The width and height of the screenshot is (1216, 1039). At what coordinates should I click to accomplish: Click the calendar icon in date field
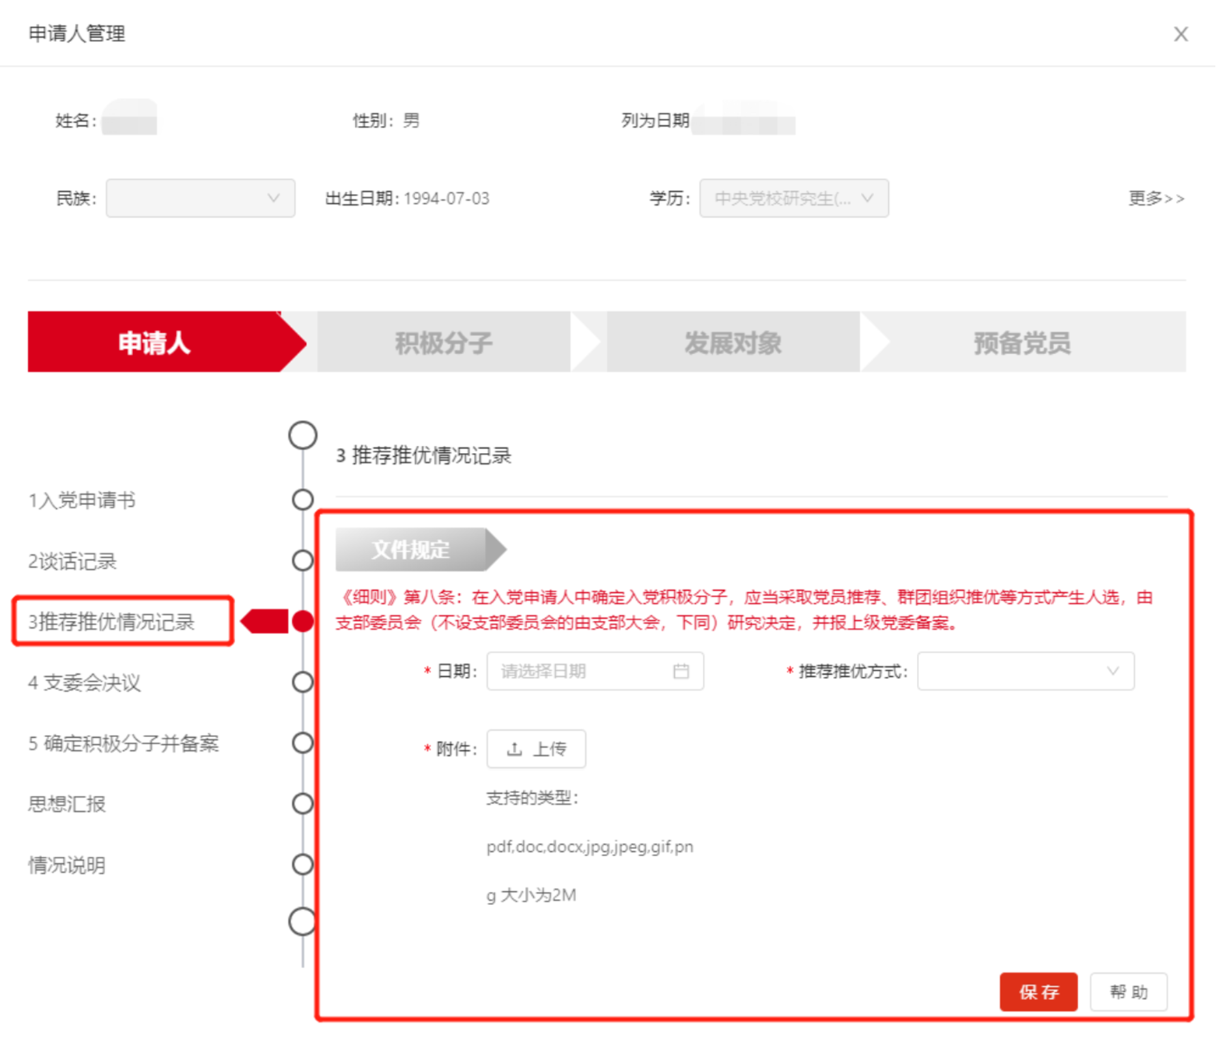click(x=681, y=671)
